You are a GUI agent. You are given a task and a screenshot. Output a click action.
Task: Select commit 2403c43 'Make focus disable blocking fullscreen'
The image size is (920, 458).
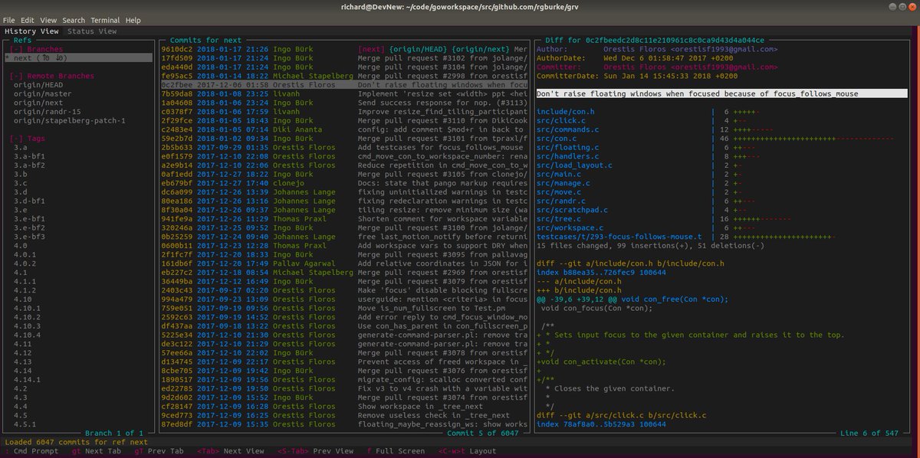344,290
